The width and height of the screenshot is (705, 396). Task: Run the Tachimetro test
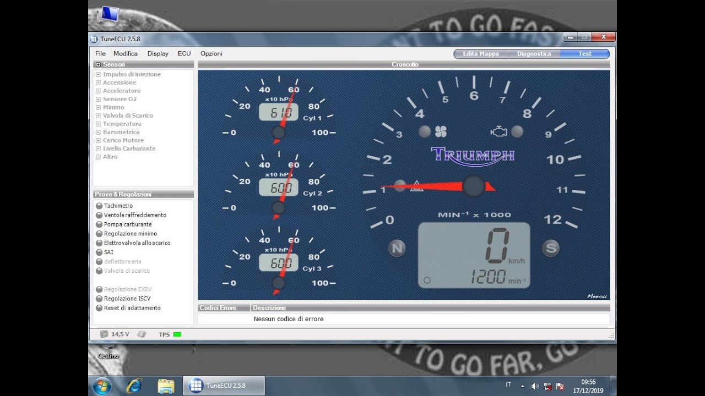tap(114, 206)
